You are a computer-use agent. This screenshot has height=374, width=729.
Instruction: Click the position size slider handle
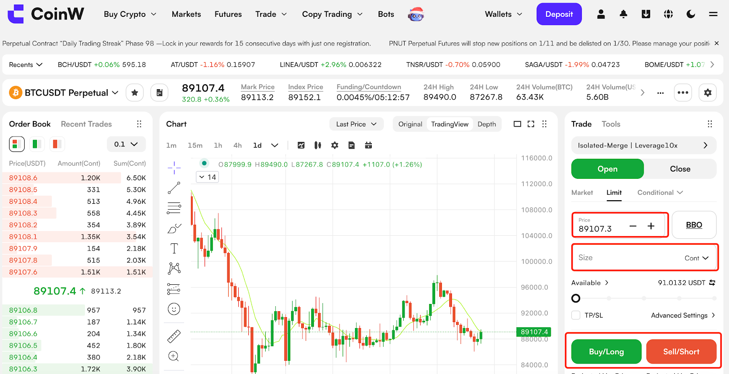coord(576,298)
